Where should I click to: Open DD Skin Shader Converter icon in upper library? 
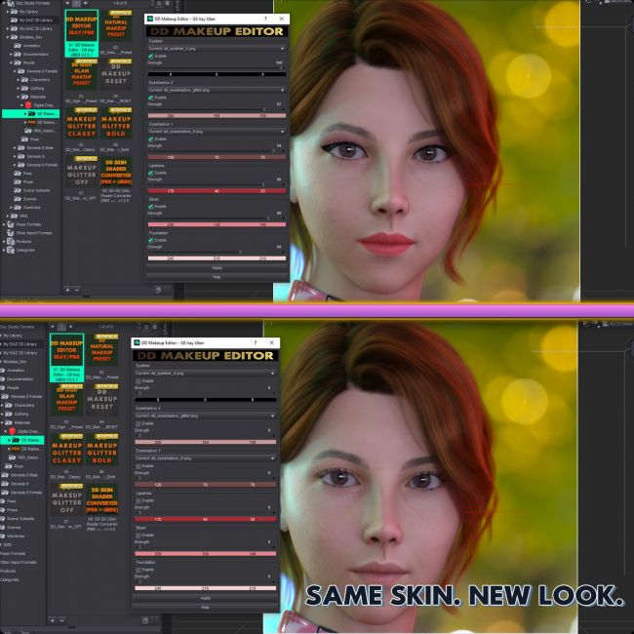pyautogui.click(x=116, y=173)
